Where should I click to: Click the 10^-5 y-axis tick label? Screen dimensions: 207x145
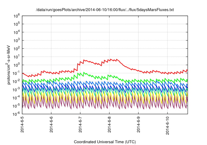pyautogui.click(x=16, y=106)
